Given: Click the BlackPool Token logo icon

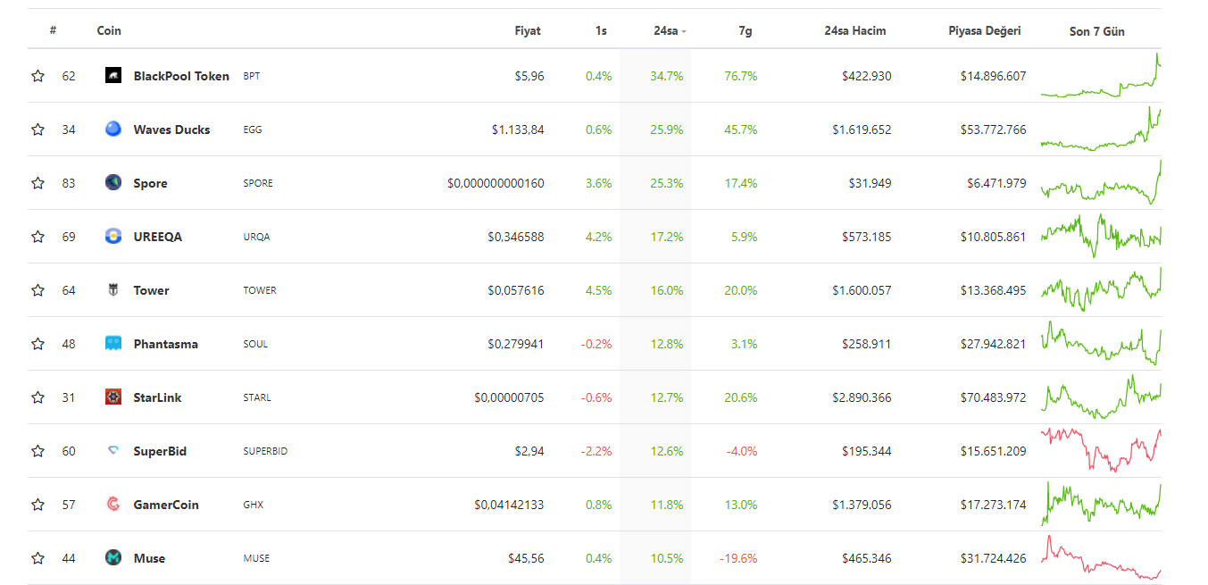Looking at the screenshot, I should pyautogui.click(x=112, y=76).
